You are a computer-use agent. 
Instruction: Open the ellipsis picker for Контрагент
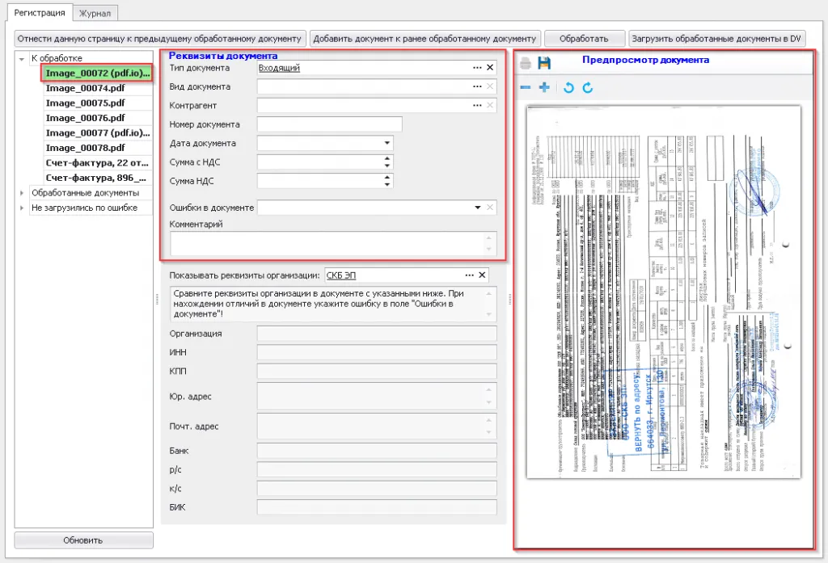click(x=477, y=105)
